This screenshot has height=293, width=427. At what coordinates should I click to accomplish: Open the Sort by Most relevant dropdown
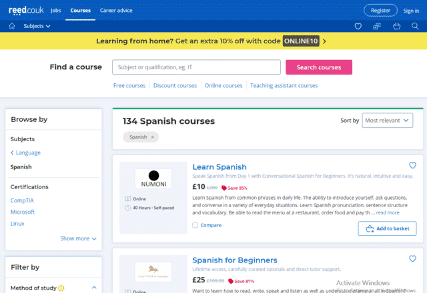[387, 121]
